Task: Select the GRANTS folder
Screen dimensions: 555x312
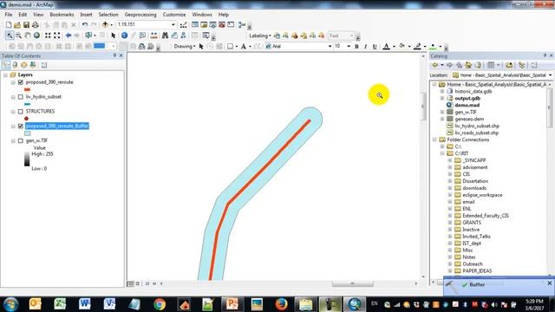Action: point(472,223)
